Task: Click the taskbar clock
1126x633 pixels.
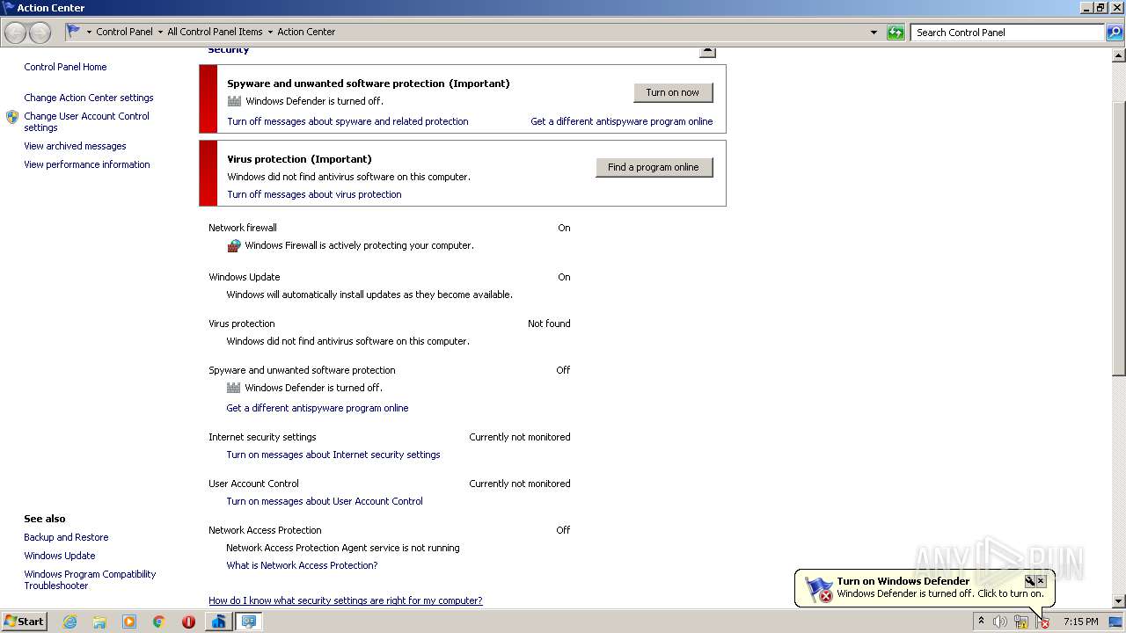Action: click(x=1080, y=622)
